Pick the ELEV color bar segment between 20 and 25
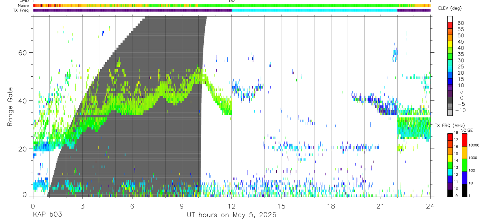484x223 pixels. click(450, 70)
